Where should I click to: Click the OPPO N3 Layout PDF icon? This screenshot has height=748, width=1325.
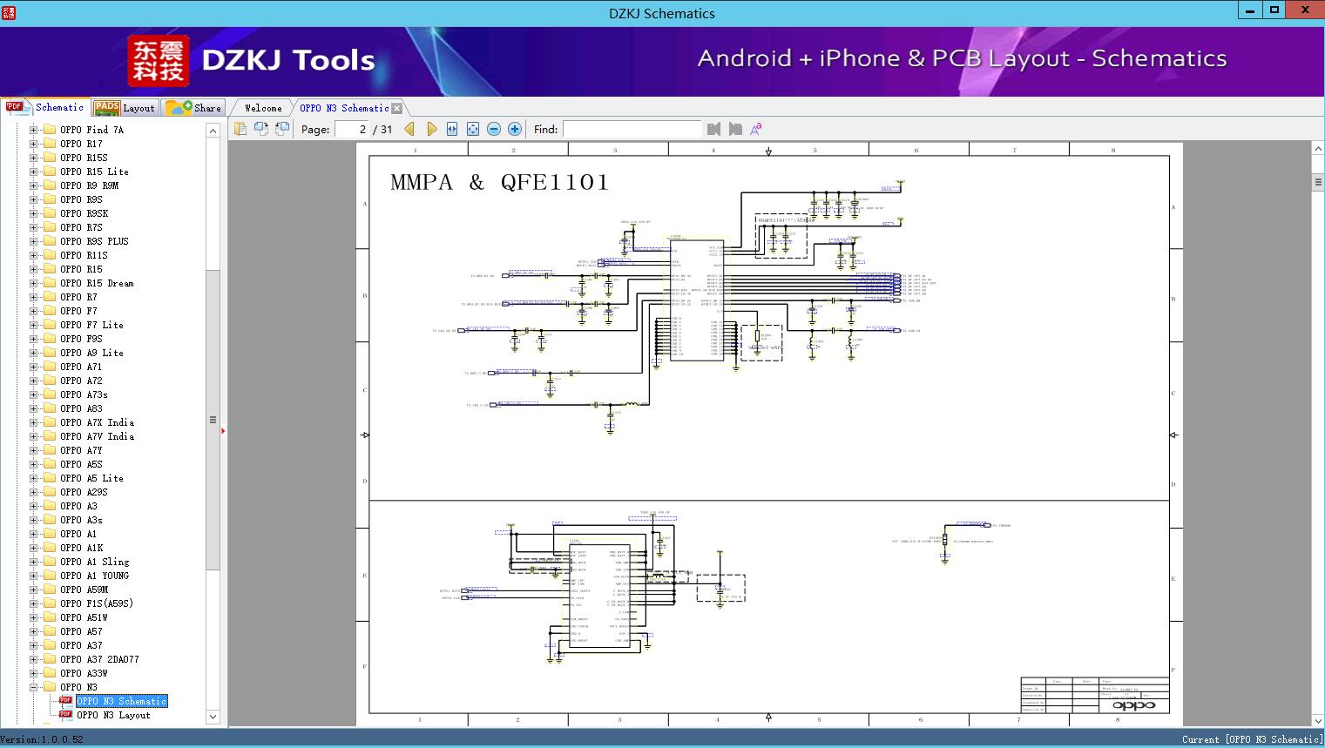click(x=65, y=715)
